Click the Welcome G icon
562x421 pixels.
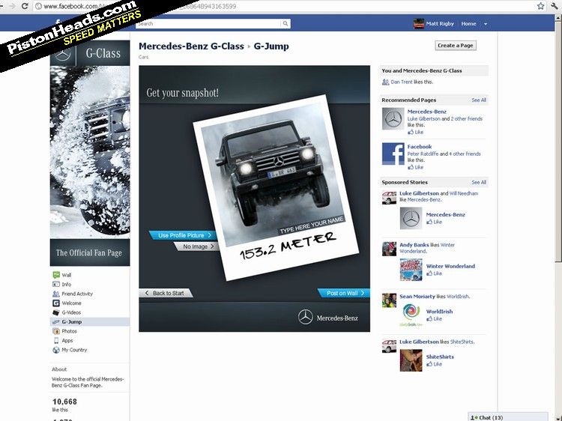[56, 303]
